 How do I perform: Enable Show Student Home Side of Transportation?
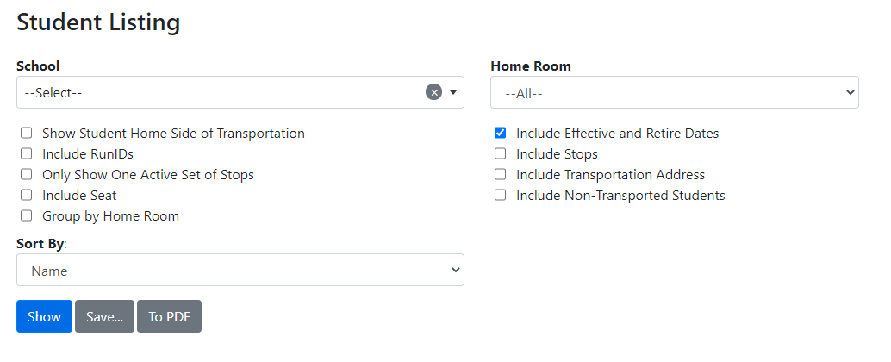(x=27, y=134)
